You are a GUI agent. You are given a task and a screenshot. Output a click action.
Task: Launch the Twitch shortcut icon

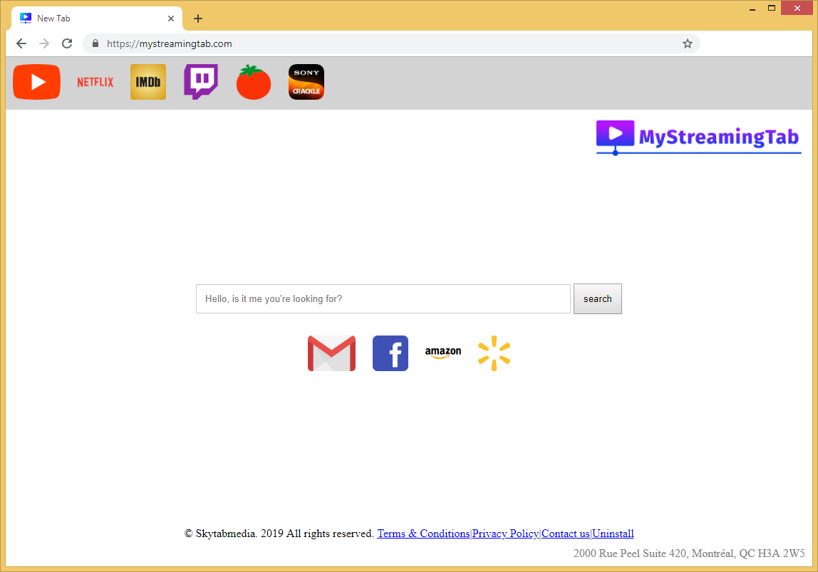[200, 82]
